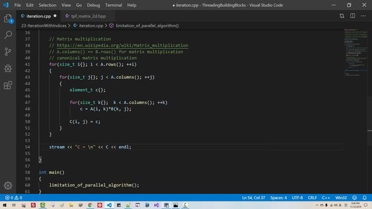
Task: Click the VS Code taskbar icon
Action: point(109,205)
